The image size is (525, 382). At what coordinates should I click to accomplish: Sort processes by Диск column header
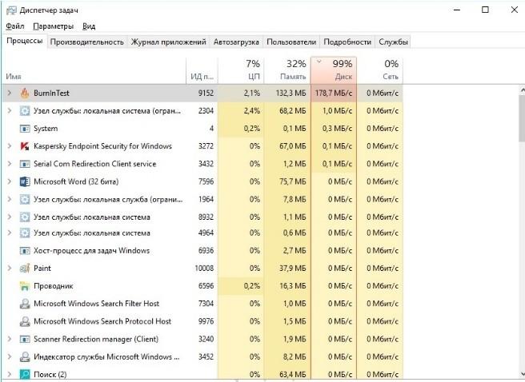[334, 70]
